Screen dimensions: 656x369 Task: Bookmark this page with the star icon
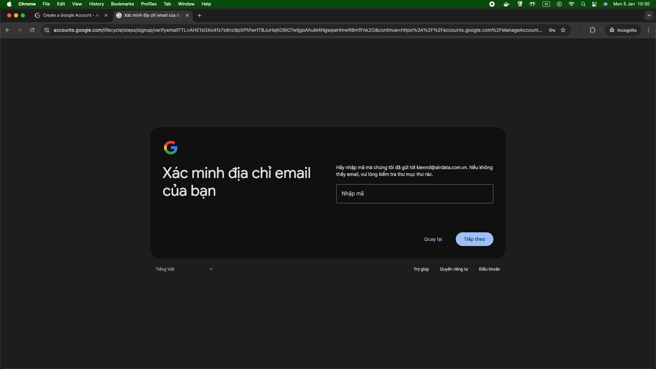point(563,30)
